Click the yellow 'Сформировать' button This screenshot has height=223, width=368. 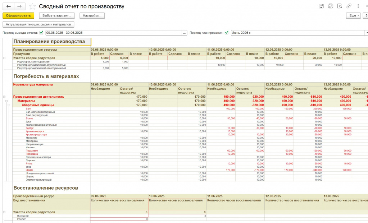[x=18, y=15]
